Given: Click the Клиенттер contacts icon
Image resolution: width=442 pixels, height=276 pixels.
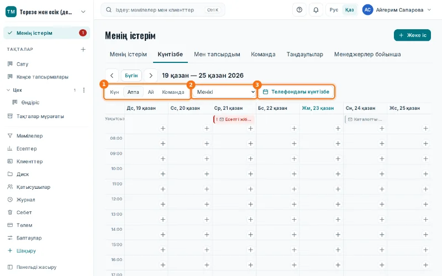Looking at the screenshot, I should [x=10, y=161].
